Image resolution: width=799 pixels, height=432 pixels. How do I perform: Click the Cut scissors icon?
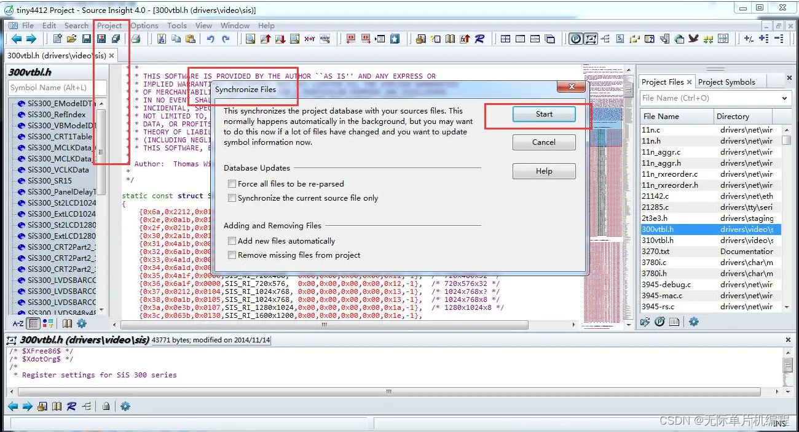click(x=161, y=39)
